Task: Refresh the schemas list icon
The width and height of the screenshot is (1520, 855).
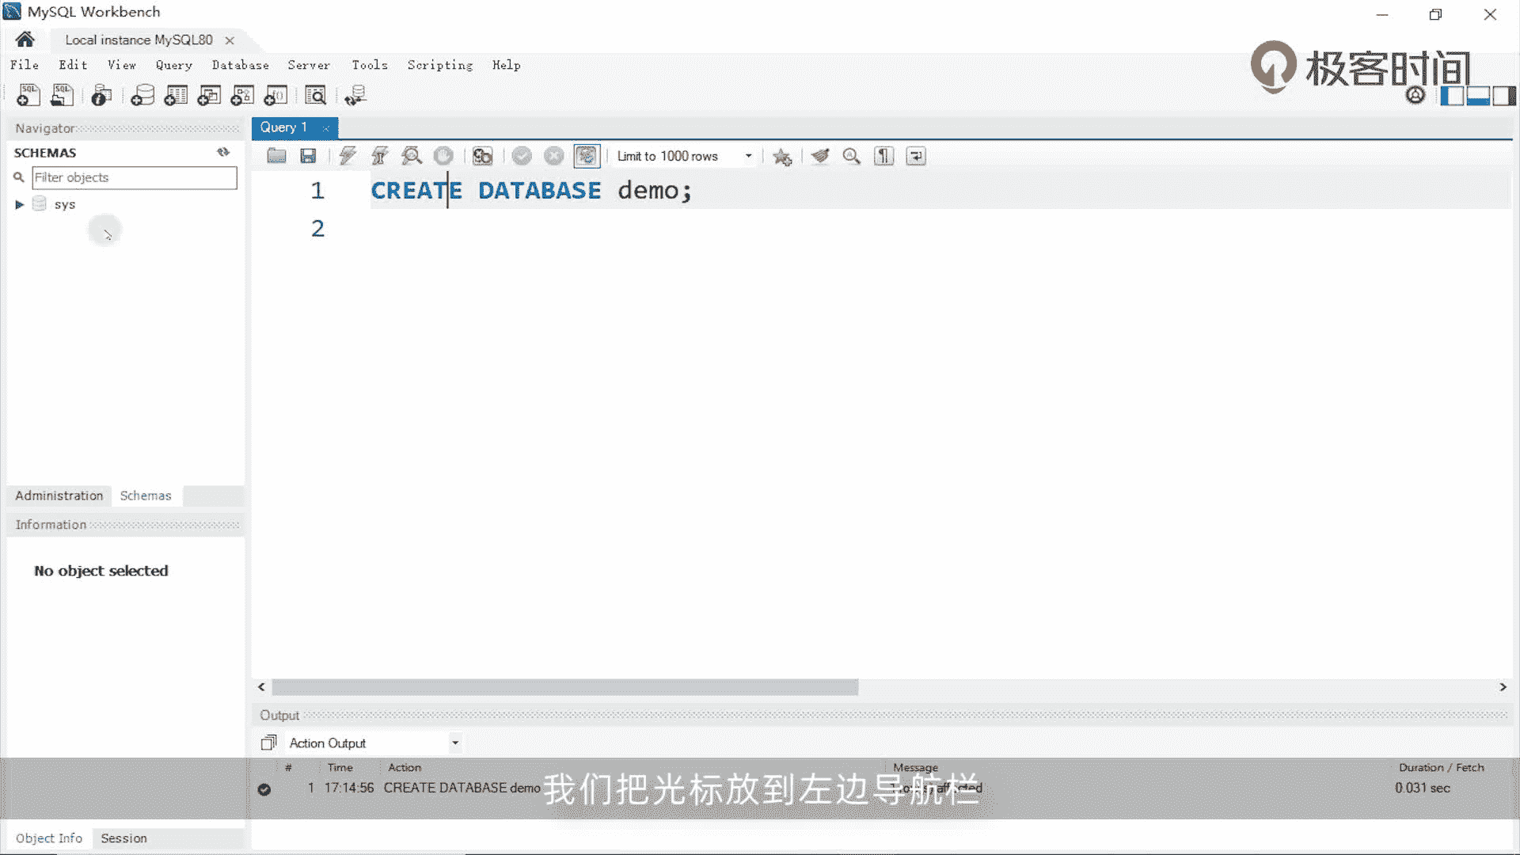Action: pos(223,152)
